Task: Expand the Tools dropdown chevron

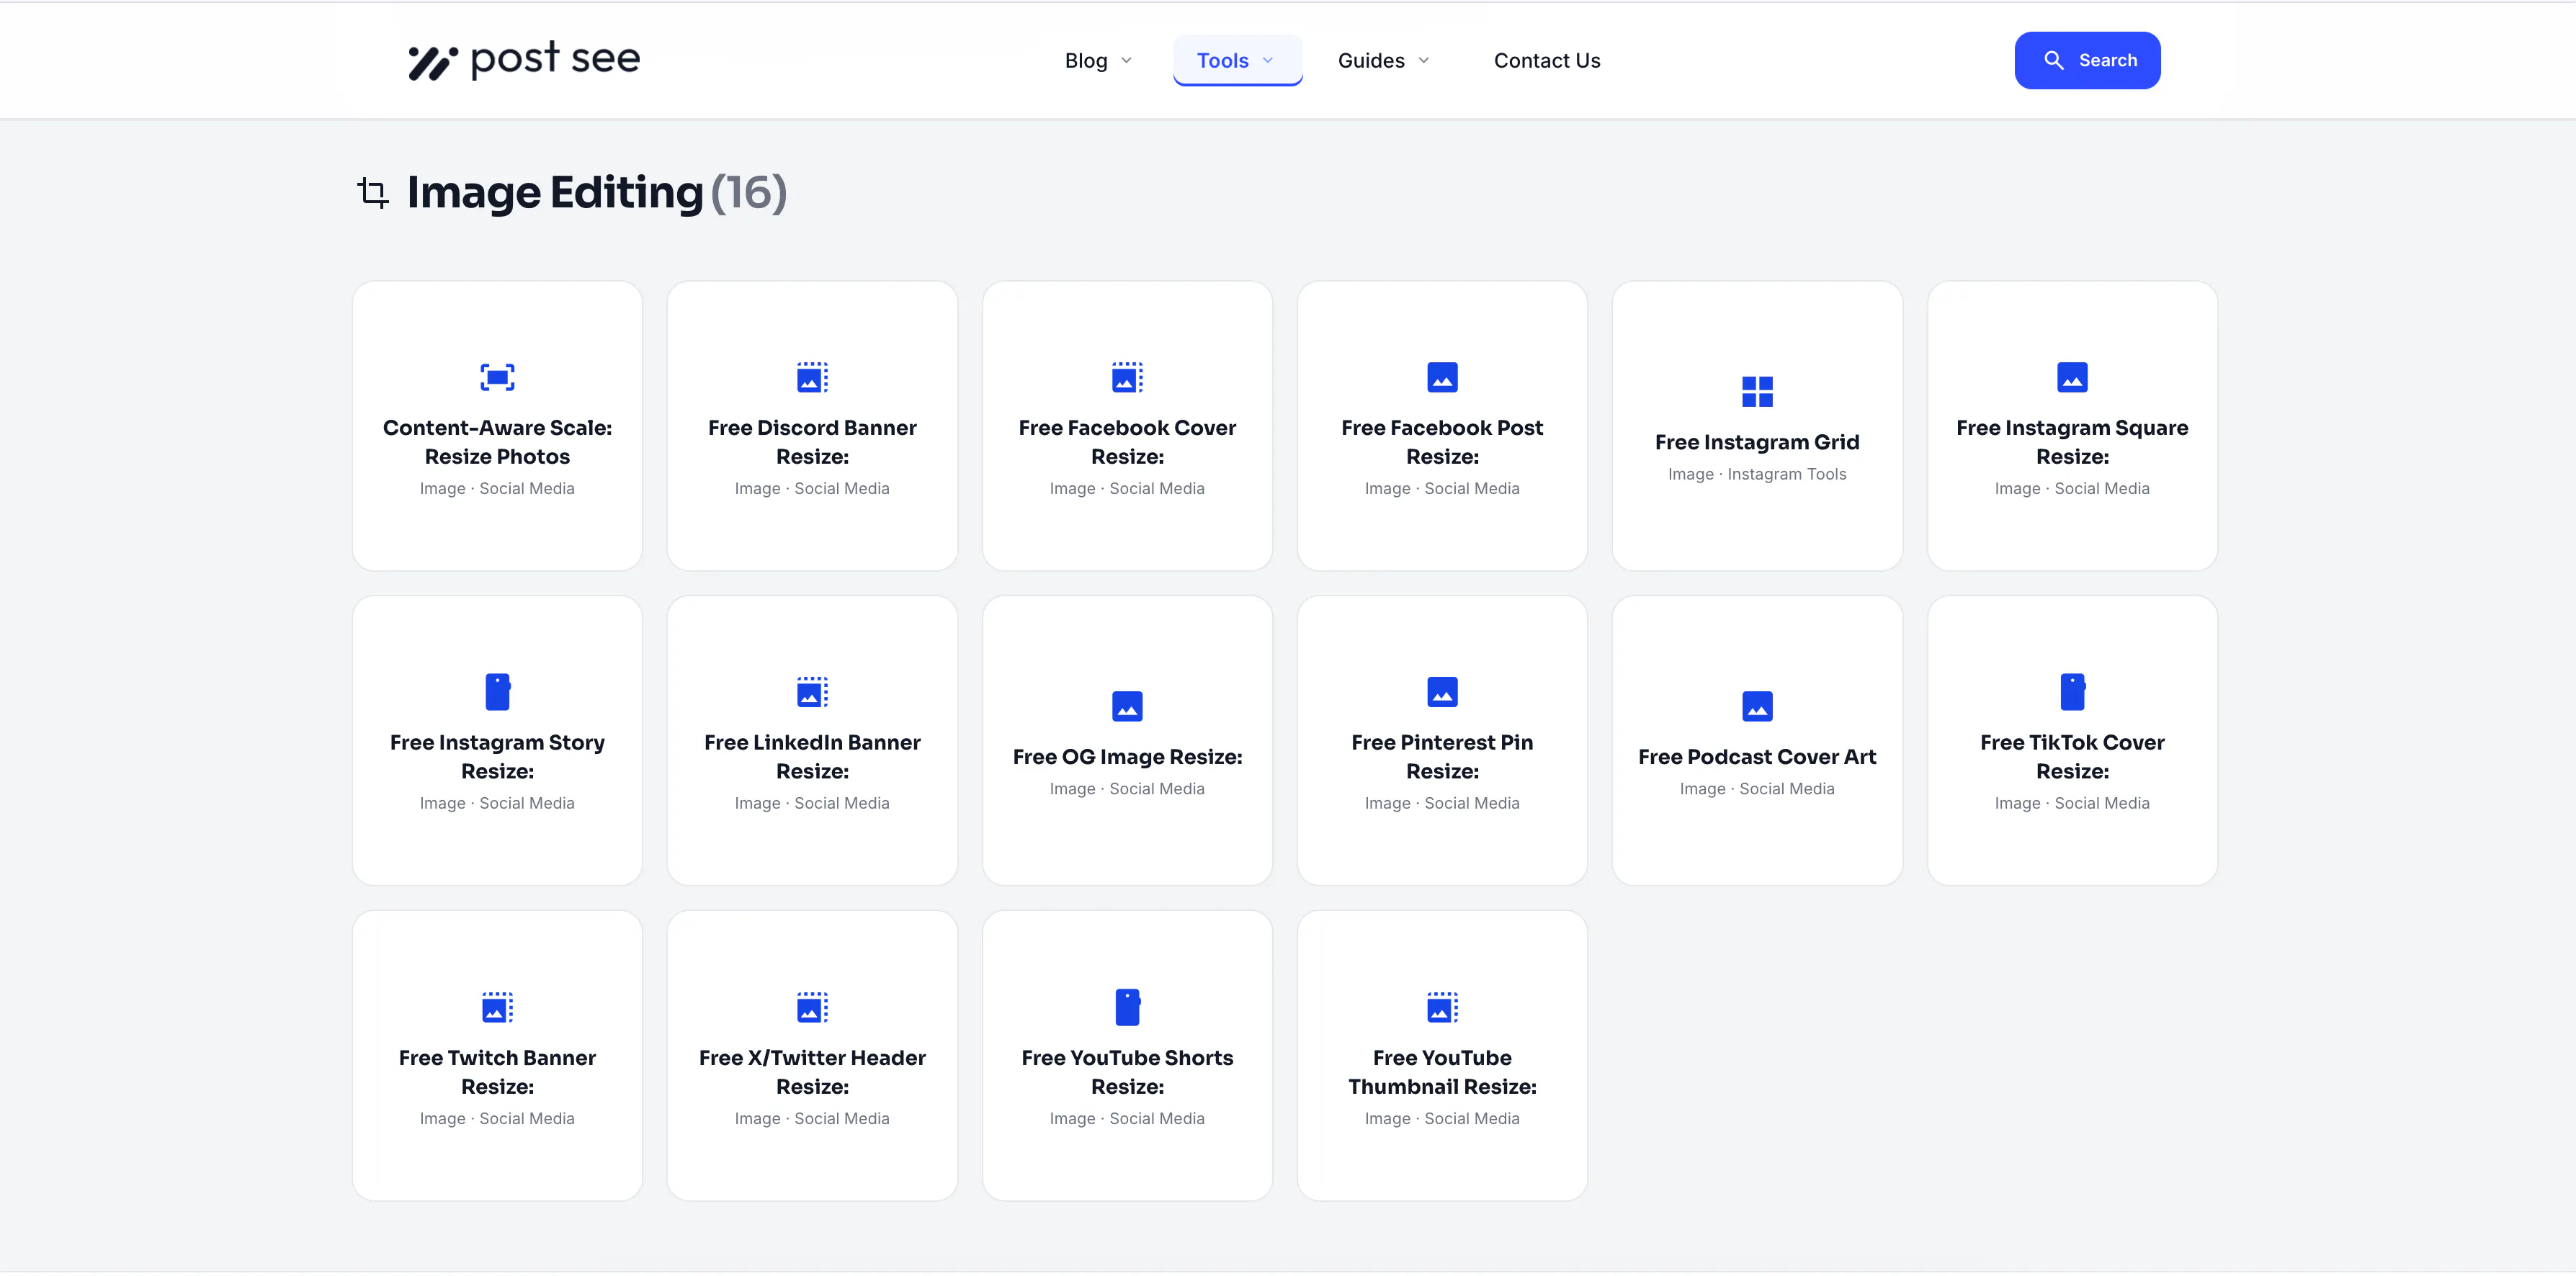Action: (1268, 61)
